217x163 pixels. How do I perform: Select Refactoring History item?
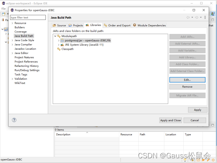(x=27, y=66)
